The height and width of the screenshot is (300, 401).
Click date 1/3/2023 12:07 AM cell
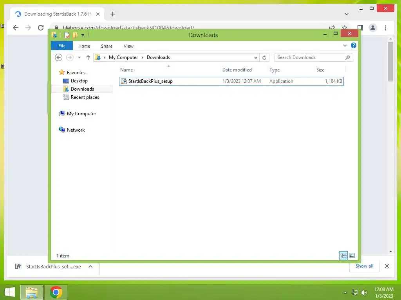pos(241,81)
